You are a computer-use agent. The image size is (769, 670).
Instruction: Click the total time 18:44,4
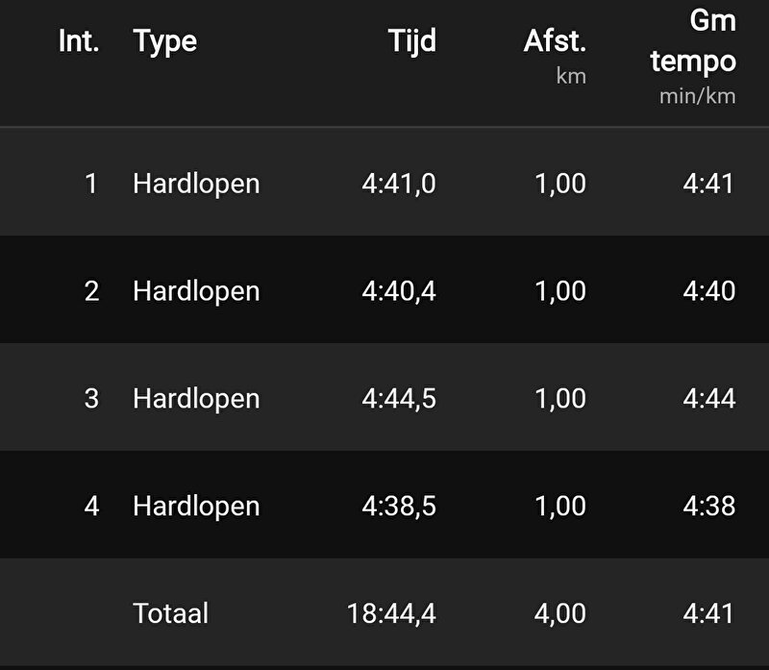coord(391,613)
